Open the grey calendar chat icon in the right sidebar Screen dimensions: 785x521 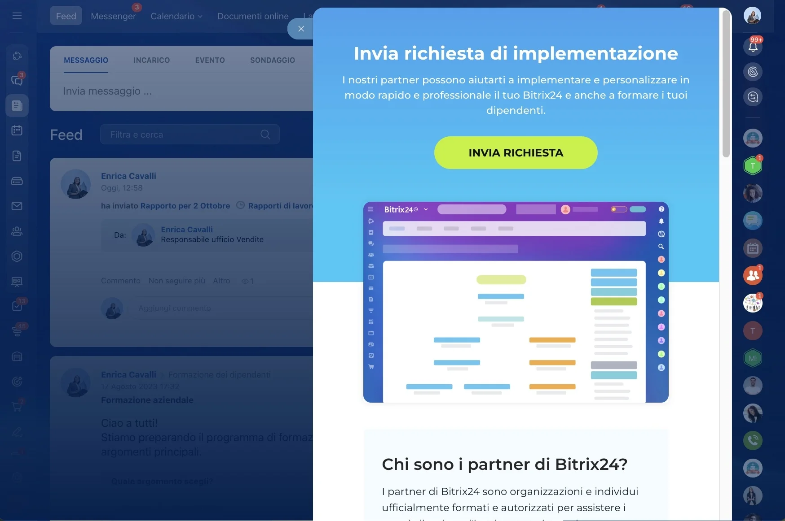753,248
